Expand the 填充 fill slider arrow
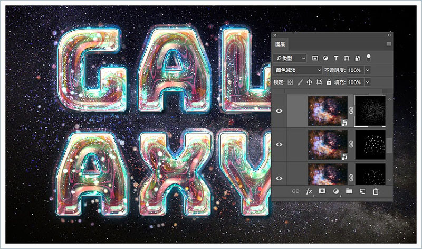 pyautogui.click(x=367, y=82)
